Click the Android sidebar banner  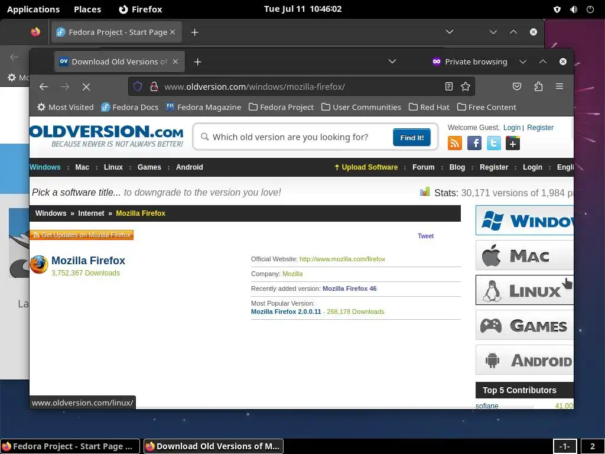click(525, 360)
